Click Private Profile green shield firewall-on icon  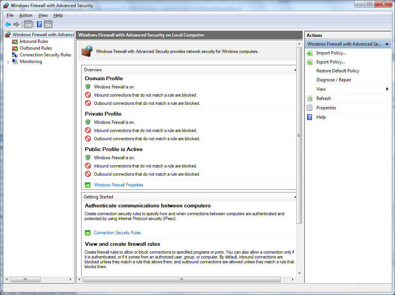pyautogui.click(x=88, y=122)
